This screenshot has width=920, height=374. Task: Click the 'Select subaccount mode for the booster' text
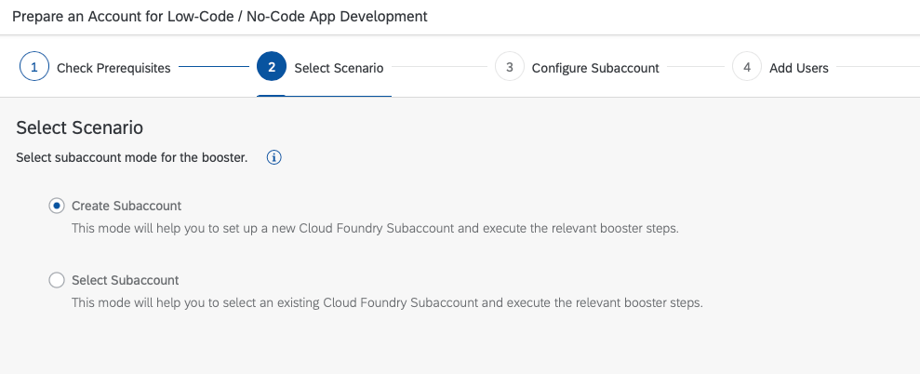tap(132, 158)
